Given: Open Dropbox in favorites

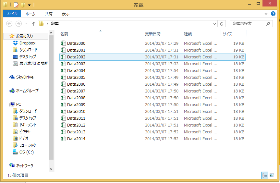Looking at the screenshot, I should tap(27, 43).
